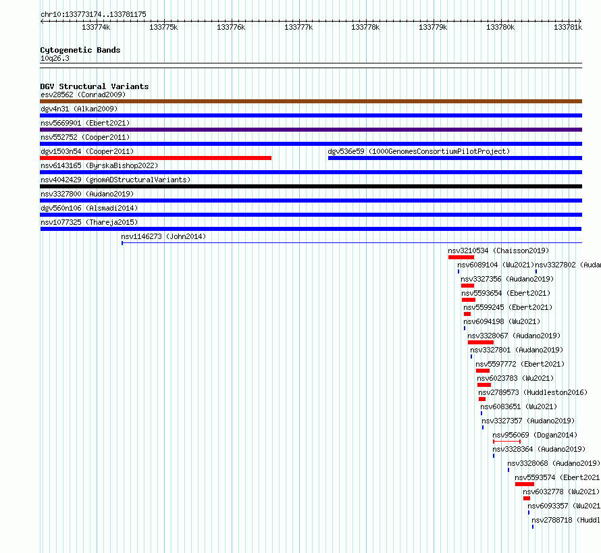
Task: Open nsv6093357 (Wu2021) label
Action: pos(565,506)
